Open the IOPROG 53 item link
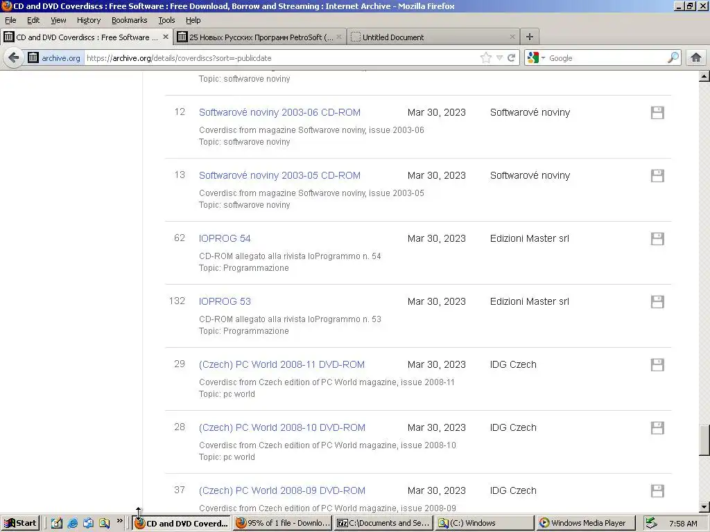 click(x=225, y=301)
